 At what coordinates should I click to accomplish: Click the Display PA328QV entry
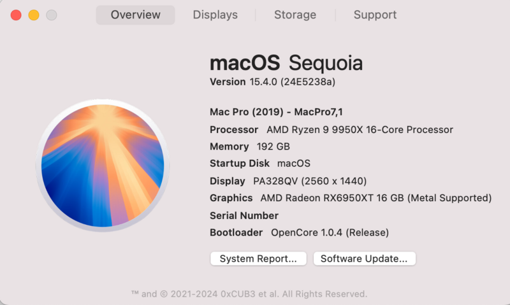(x=288, y=181)
